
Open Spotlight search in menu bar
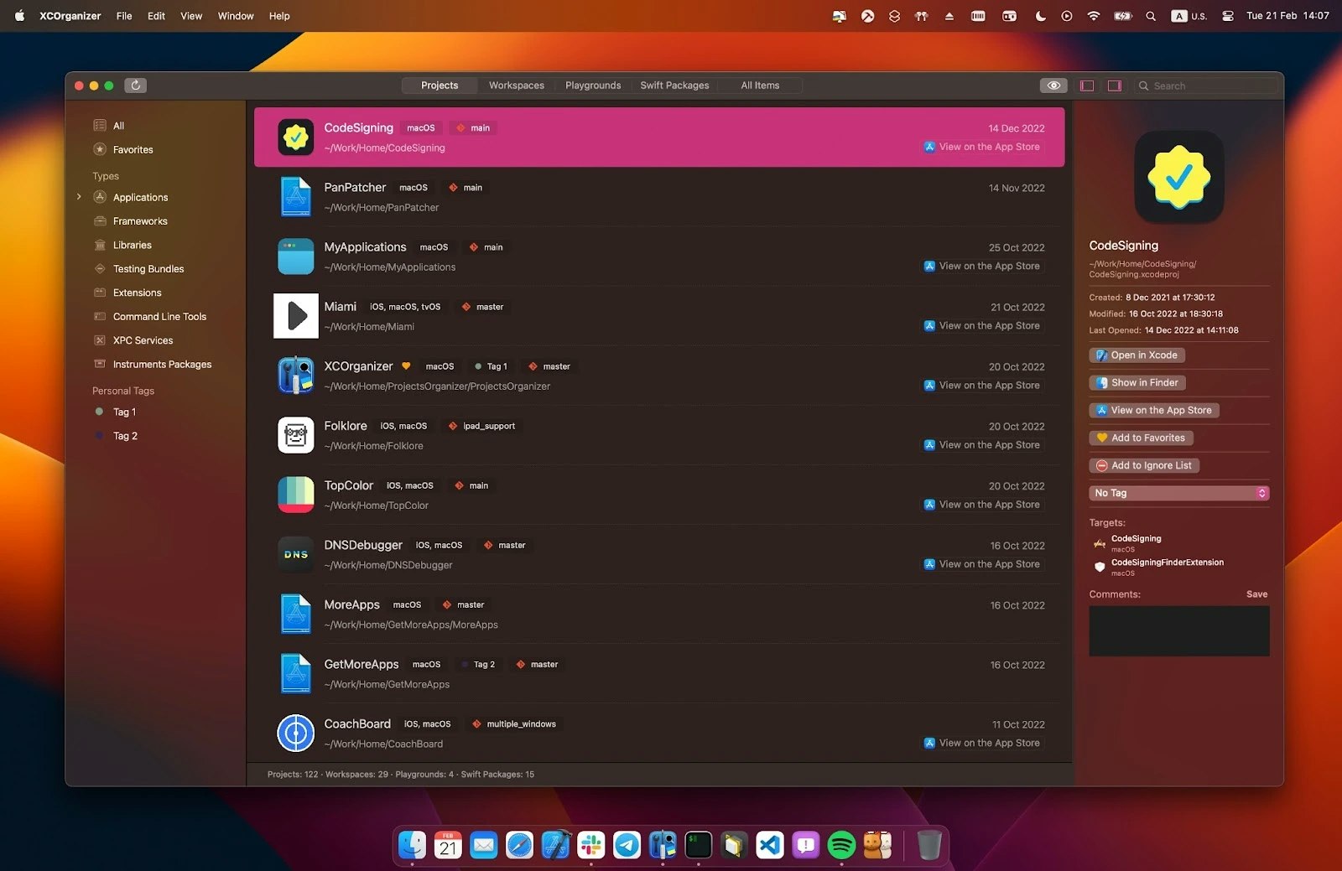click(x=1151, y=16)
